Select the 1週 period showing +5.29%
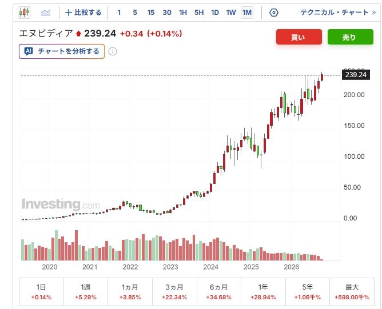The width and height of the screenshot is (382, 309). [x=86, y=292]
